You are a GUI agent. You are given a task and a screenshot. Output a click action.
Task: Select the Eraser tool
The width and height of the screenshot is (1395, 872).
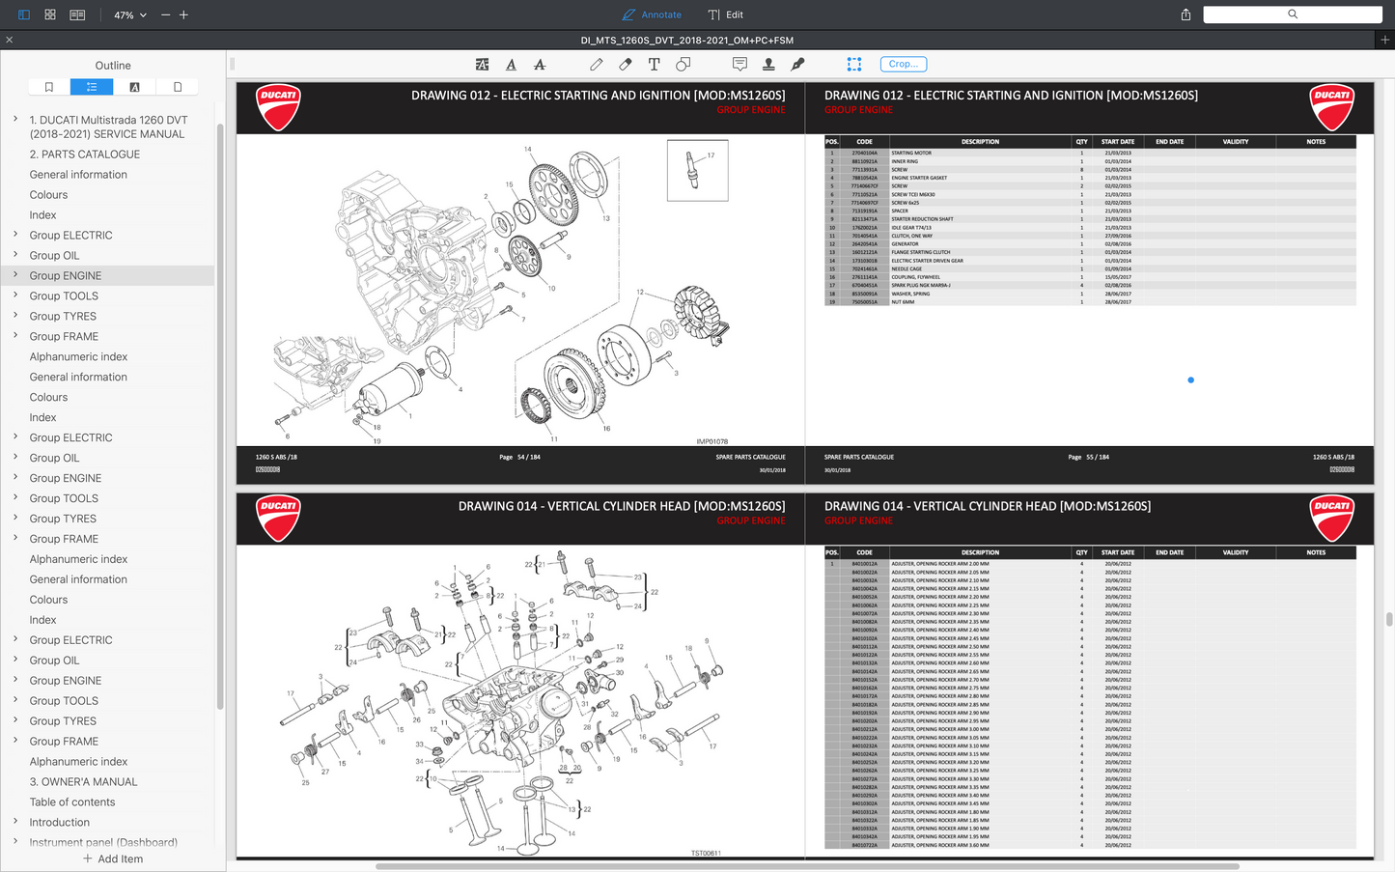(x=625, y=64)
